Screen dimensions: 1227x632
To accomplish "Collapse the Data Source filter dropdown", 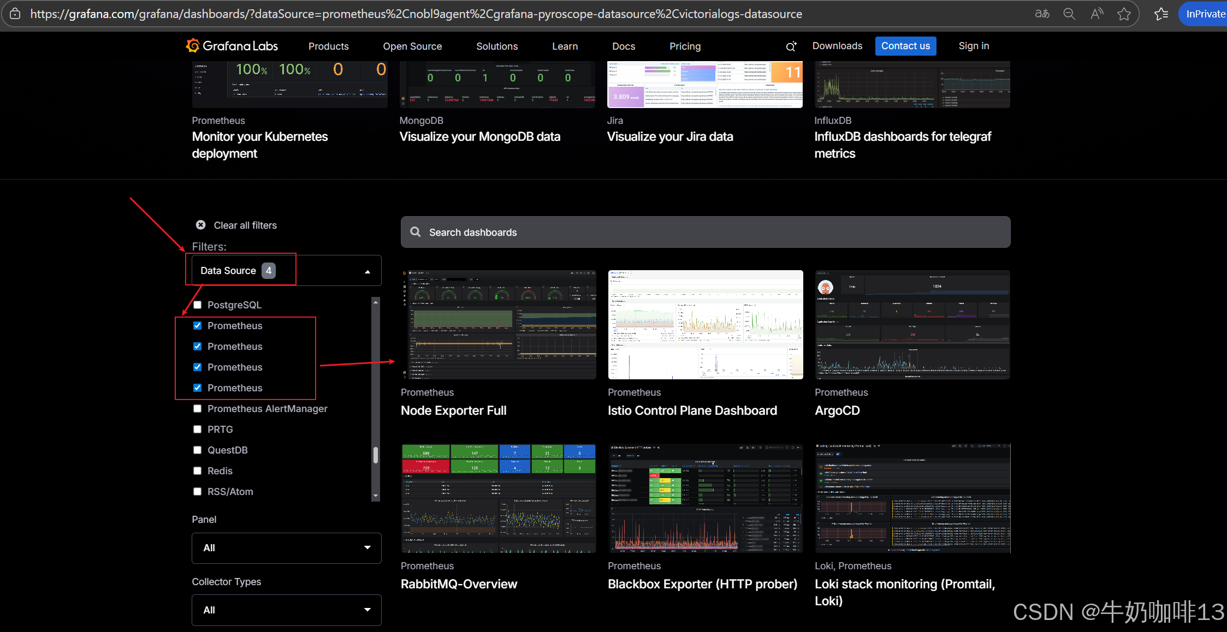I will click(x=367, y=271).
